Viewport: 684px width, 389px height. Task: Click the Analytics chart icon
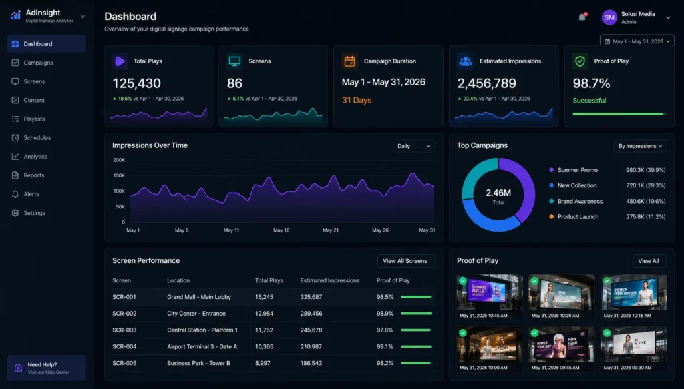point(15,156)
